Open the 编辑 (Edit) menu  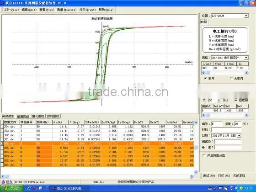29,10
